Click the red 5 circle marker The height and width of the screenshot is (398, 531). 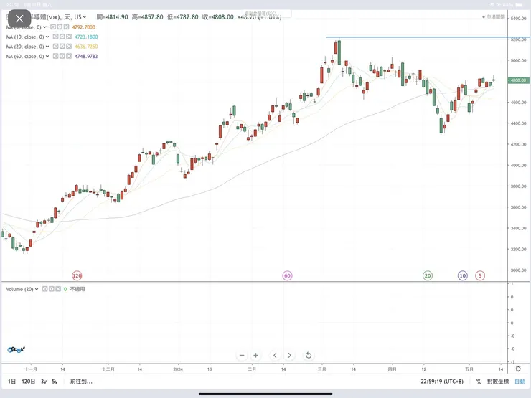480,275
